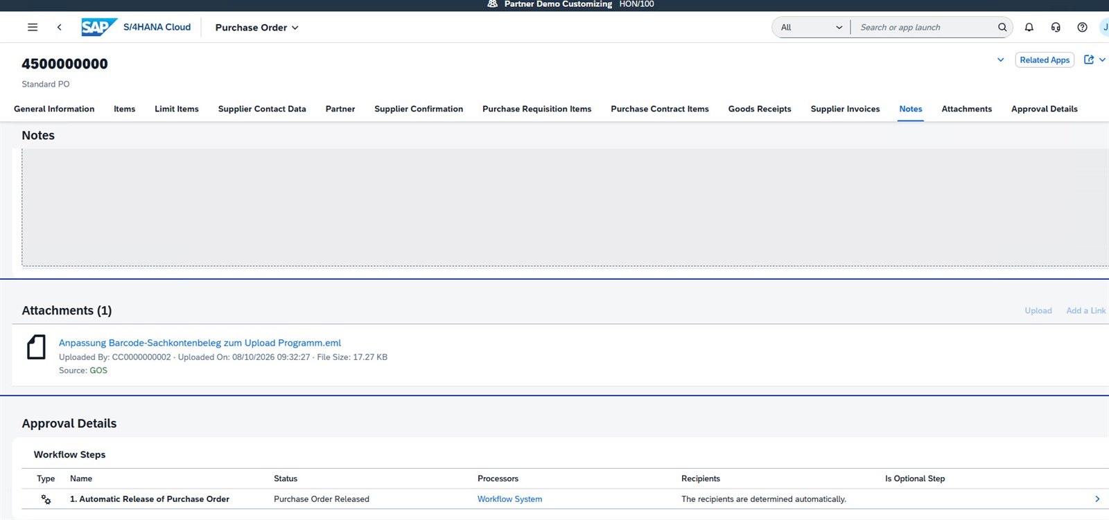
Task: Click Add a Link button
Action: tap(1086, 311)
